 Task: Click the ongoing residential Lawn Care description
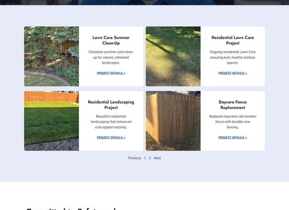[x=233, y=57]
